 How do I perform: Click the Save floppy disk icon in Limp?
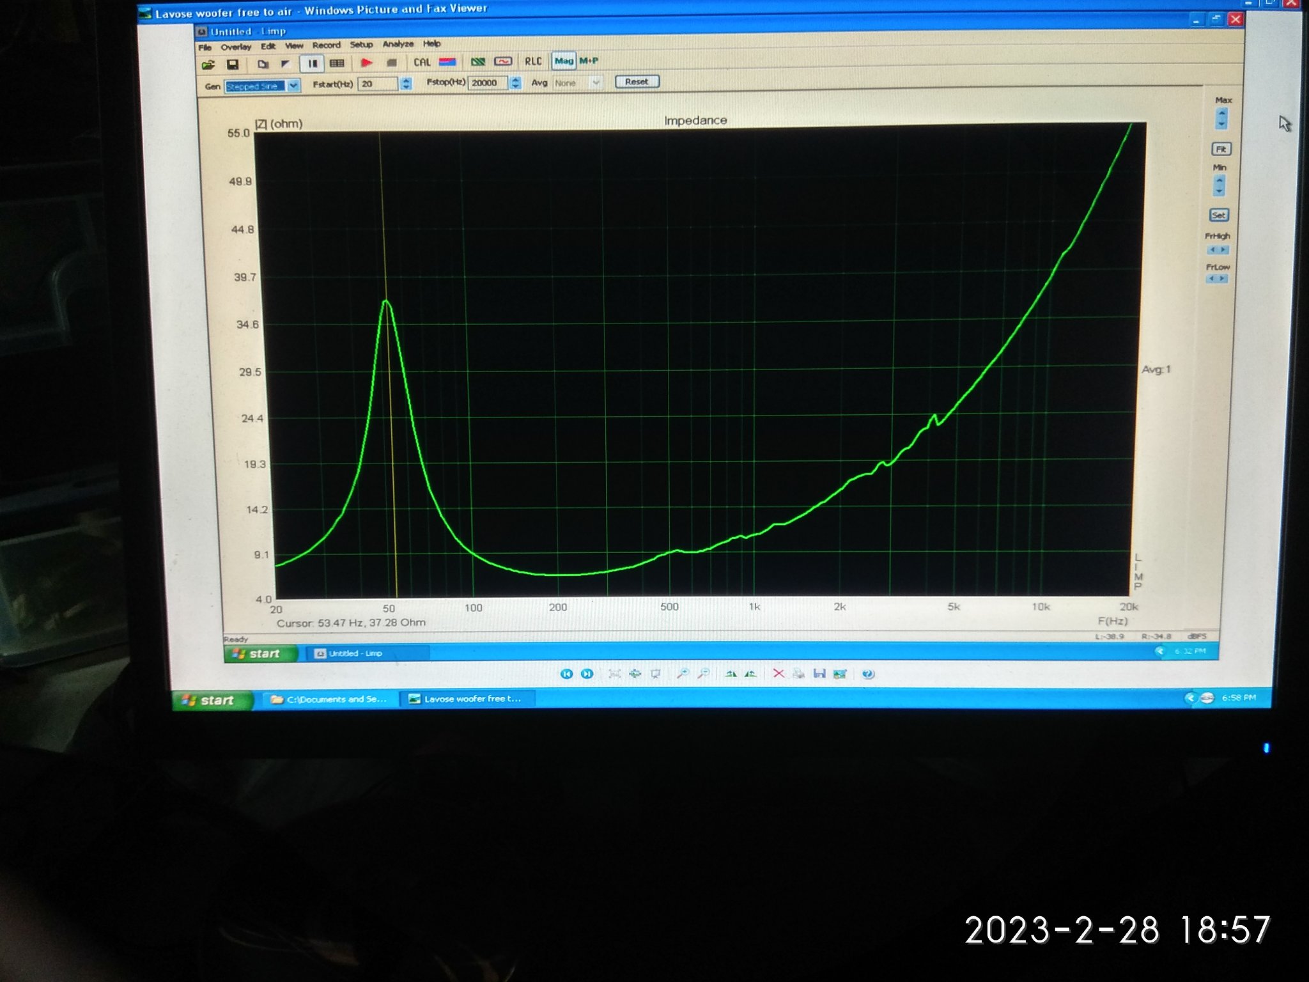233,64
